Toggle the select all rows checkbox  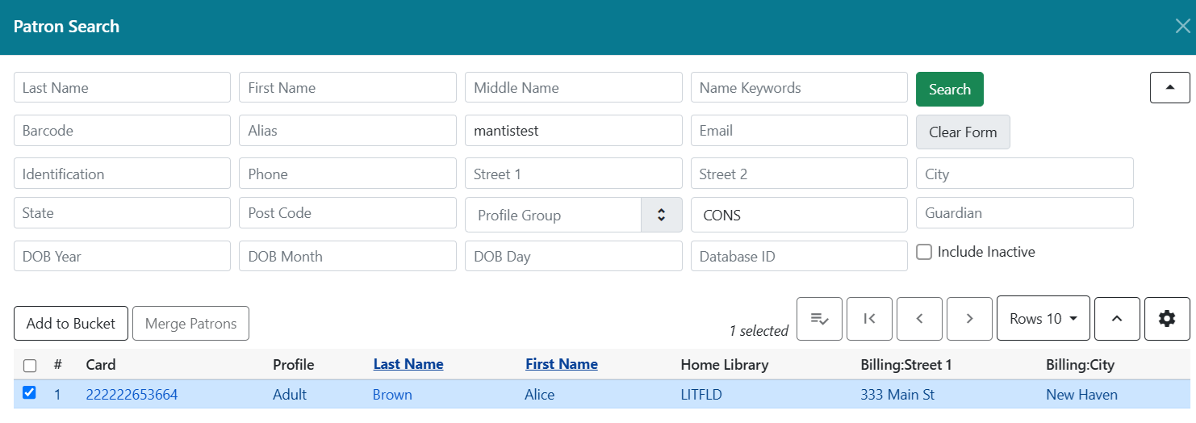pyautogui.click(x=30, y=366)
